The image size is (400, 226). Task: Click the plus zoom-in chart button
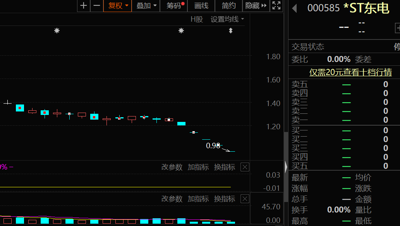click(x=84, y=6)
